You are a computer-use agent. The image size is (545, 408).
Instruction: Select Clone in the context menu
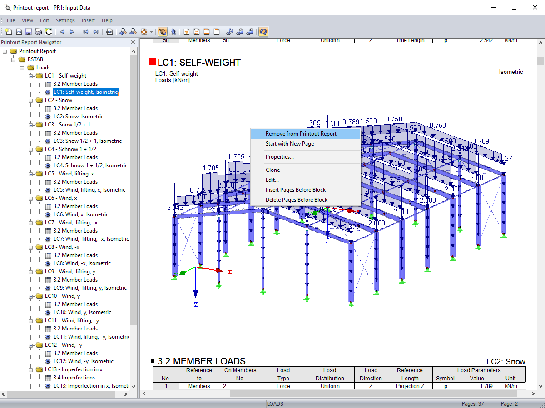point(272,170)
